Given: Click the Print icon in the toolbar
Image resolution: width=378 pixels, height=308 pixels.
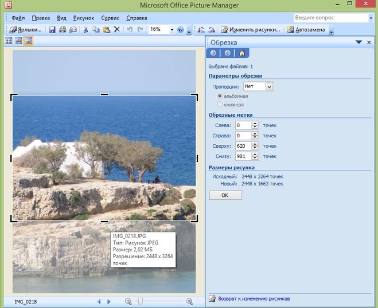Looking at the screenshot, I should click(63, 30).
